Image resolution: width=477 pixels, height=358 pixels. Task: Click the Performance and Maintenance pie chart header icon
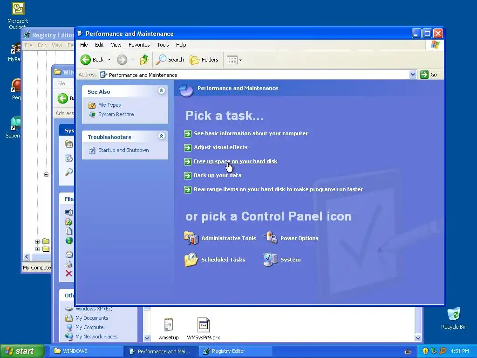pyautogui.click(x=186, y=90)
